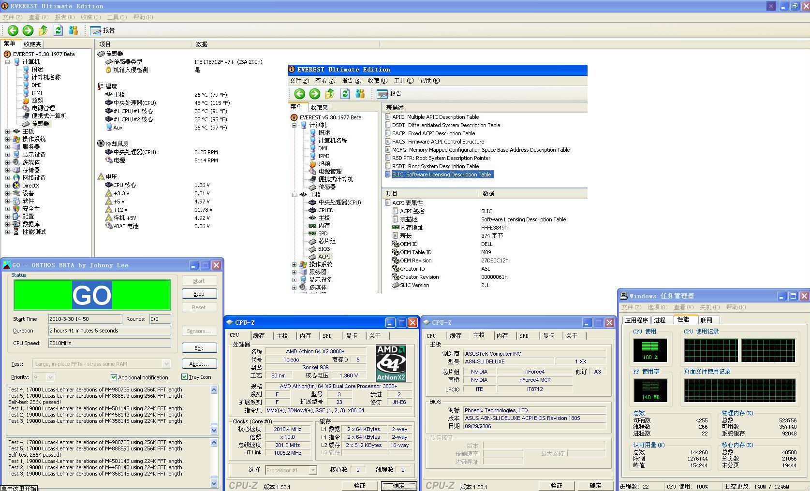Expand the 主板 node in main tree
The width and height of the screenshot is (810, 491).
[7, 131]
